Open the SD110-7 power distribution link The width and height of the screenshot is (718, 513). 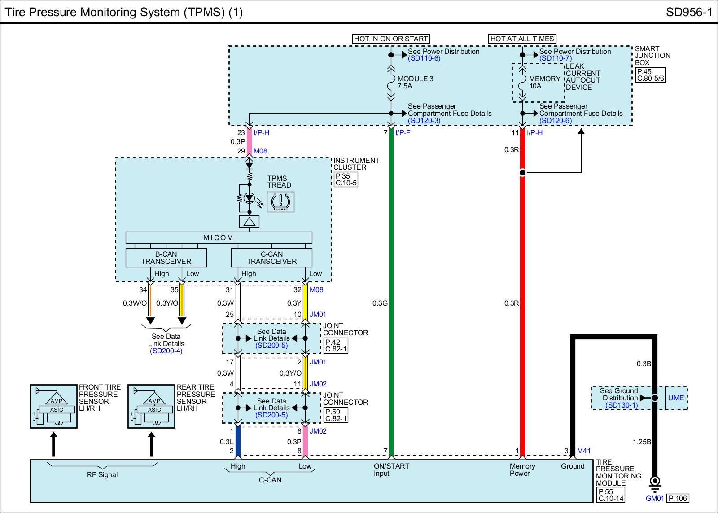coord(556,59)
